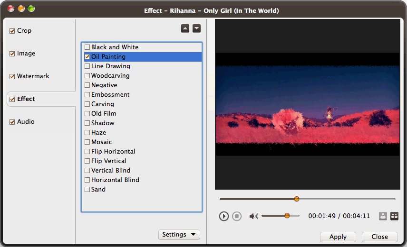The width and height of the screenshot is (407, 247).
Task: Tick the Flip Vertical checkbox
Action: pyautogui.click(x=87, y=161)
